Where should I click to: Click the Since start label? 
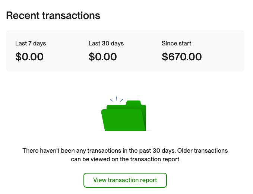(x=177, y=44)
